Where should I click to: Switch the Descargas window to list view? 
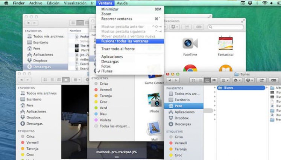(80, 23)
